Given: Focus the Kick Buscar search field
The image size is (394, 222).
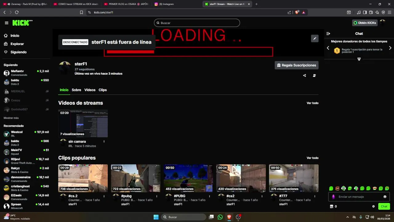Looking at the screenshot, I should pos(197,23).
